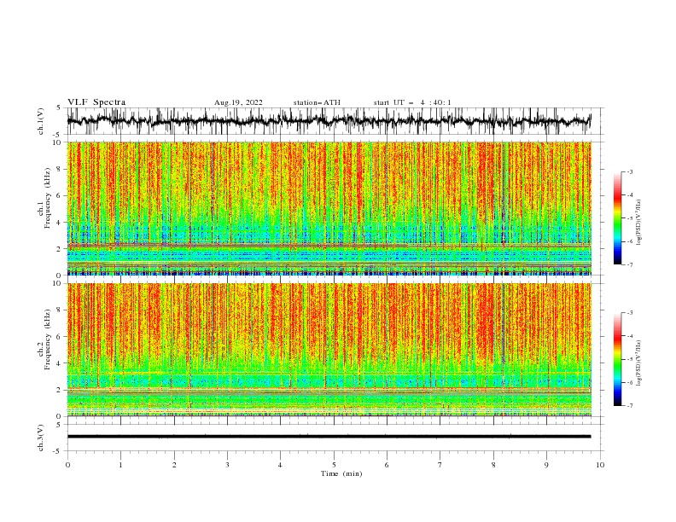The height and width of the screenshot is (522, 676).
Task: Click the ch.1 color scale "log(PSD)(V²/Hz)" label
Action: click(x=639, y=223)
